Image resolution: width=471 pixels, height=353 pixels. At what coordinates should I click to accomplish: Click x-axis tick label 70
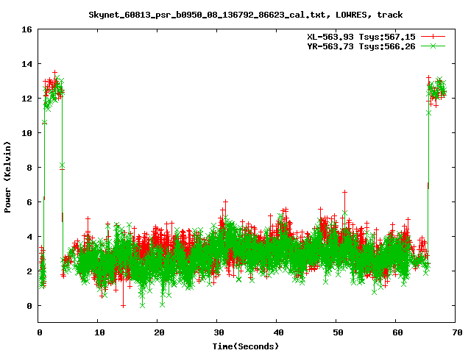click(x=457, y=332)
